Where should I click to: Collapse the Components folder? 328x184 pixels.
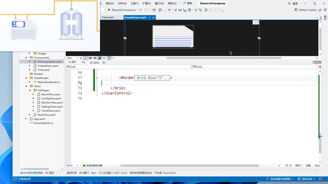pos(26,57)
